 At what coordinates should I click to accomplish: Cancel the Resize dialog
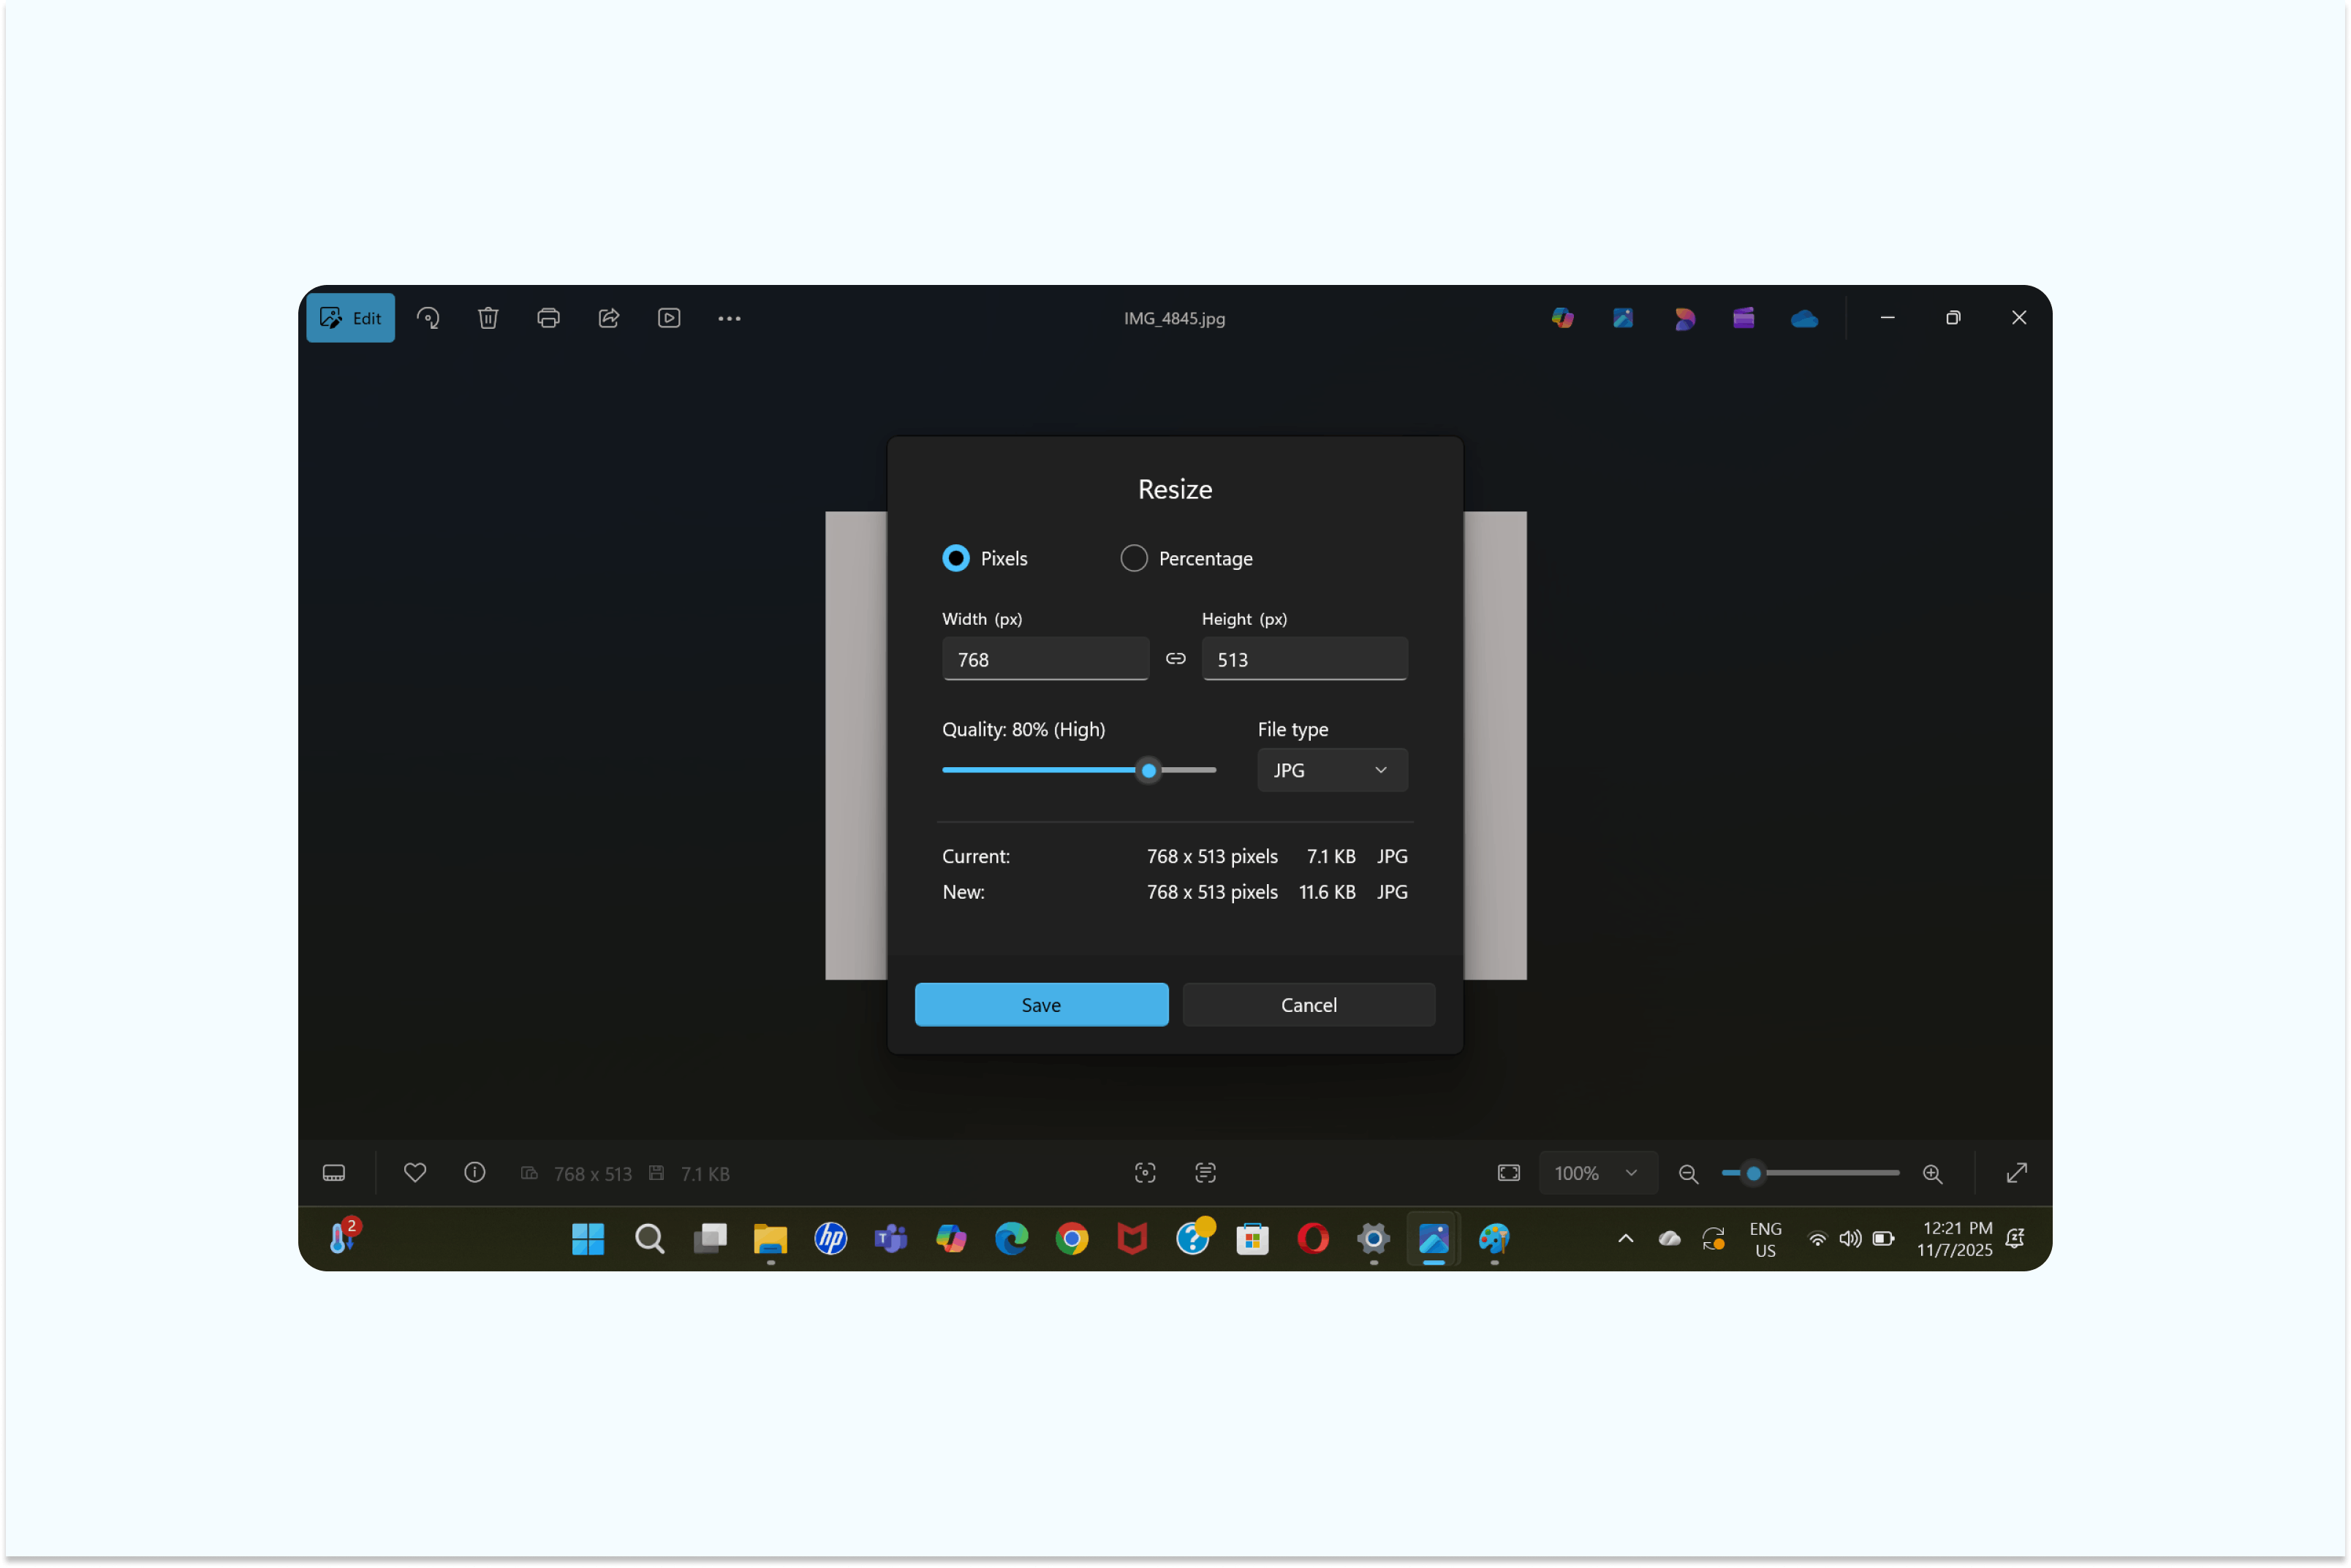pyautogui.click(x=1309, y=1004)
